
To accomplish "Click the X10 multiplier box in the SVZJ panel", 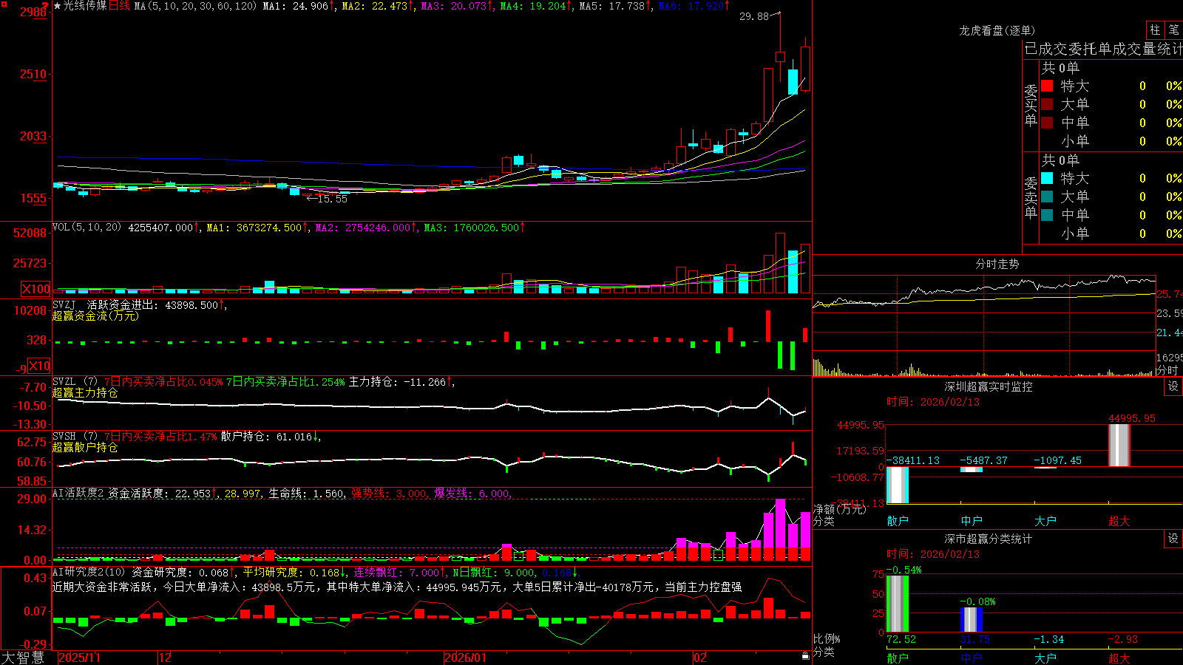I will click(x=39, y=366).
